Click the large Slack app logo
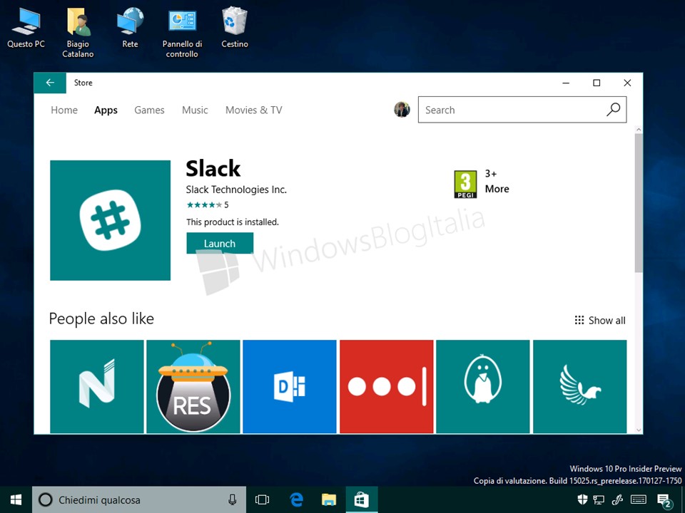 click(110, 220)
